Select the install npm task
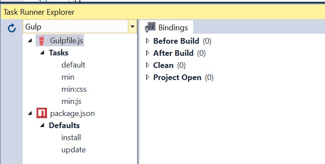This screenshot has width=325, height=164. (71, 138)
